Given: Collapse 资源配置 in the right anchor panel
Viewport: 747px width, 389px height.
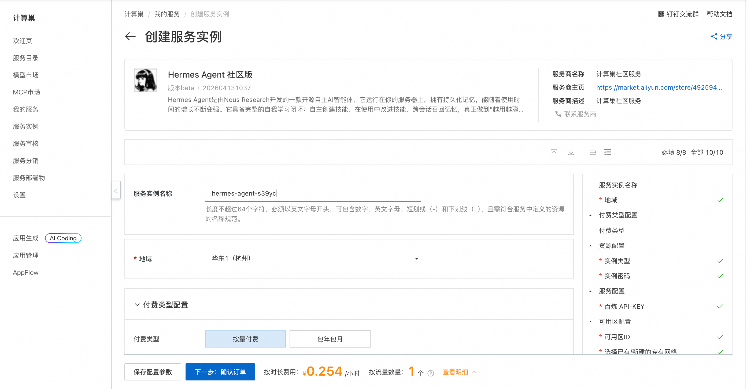Looking at the screenshot, I should tap(591, 246).
